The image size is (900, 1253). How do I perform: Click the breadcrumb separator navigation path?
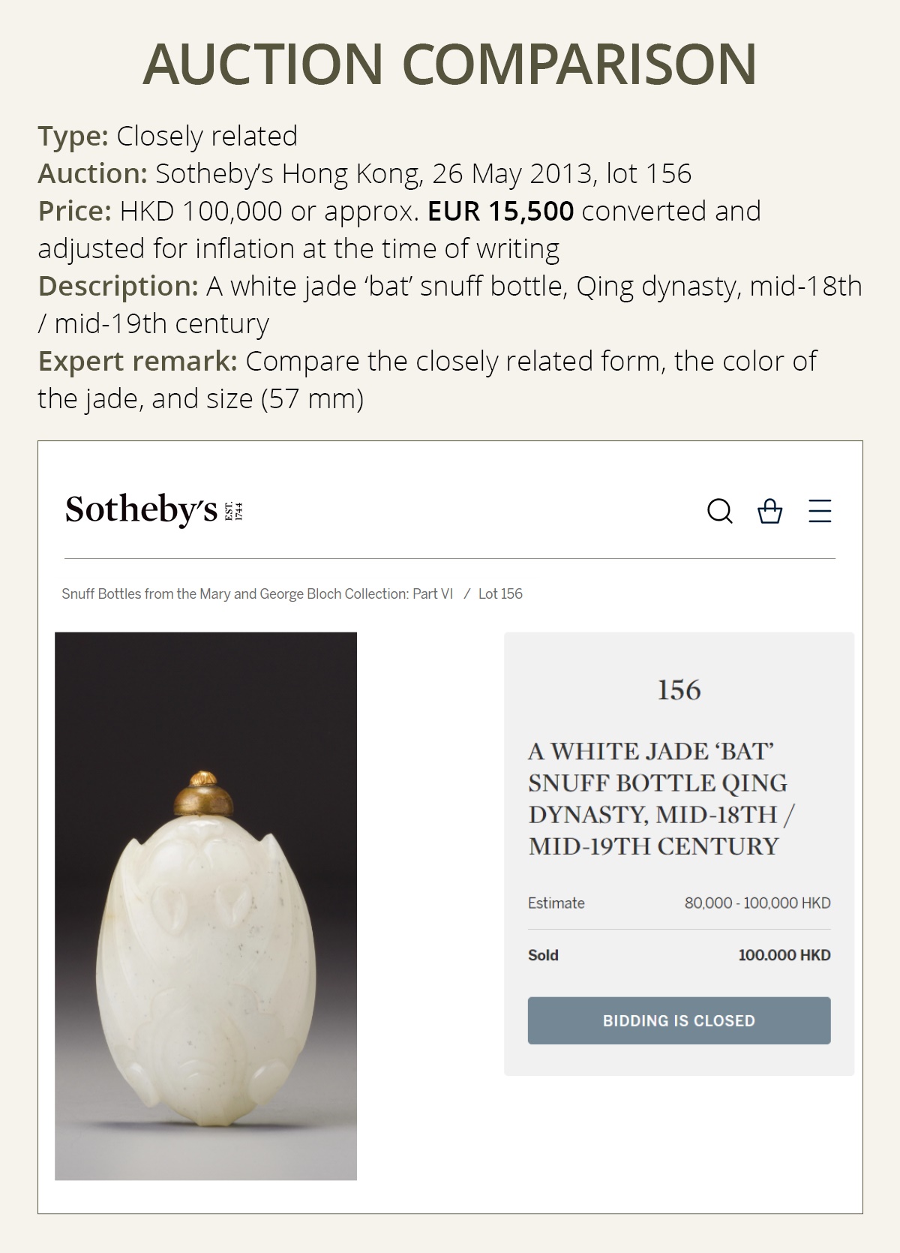[x=467, y=593]
